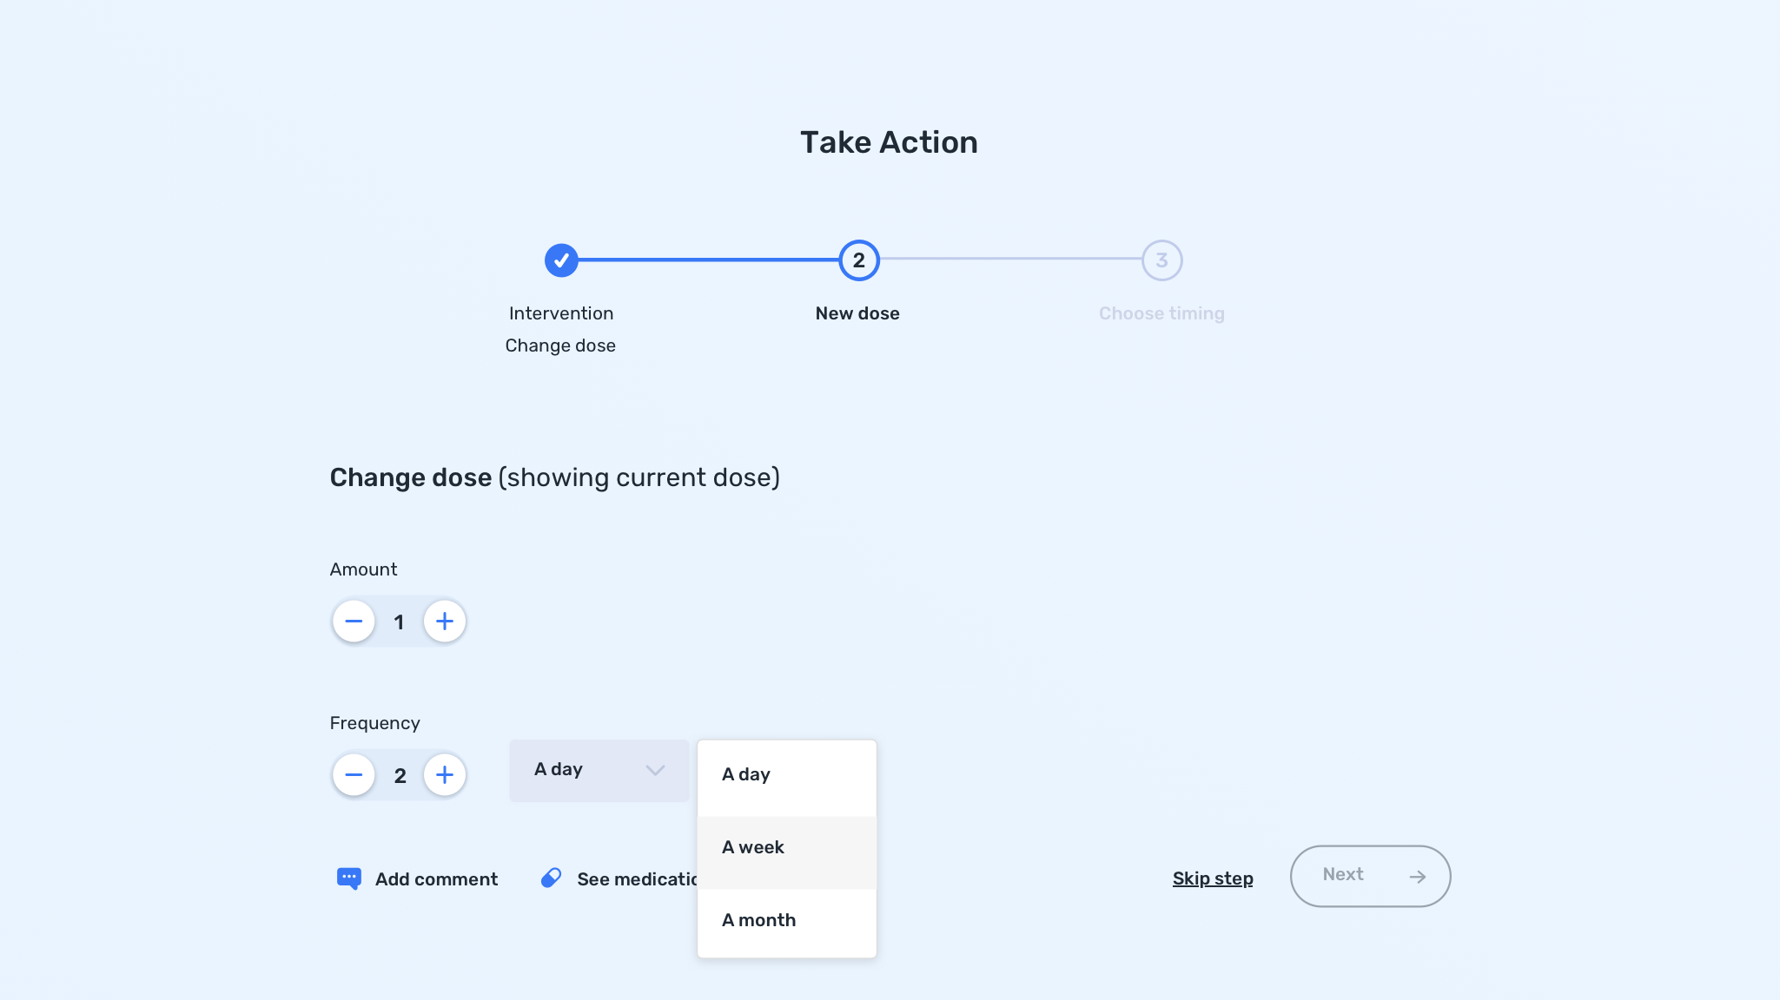Image resolution: width=1780 pixels, height=1000 pixels.
Task: Decrease the Frequency count with the minus icon
Action: tap(354, 775)
